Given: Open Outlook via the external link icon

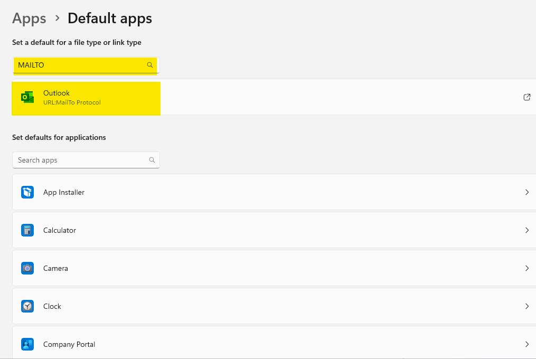Looking at the screenshot, I should (x=526, y=97).
